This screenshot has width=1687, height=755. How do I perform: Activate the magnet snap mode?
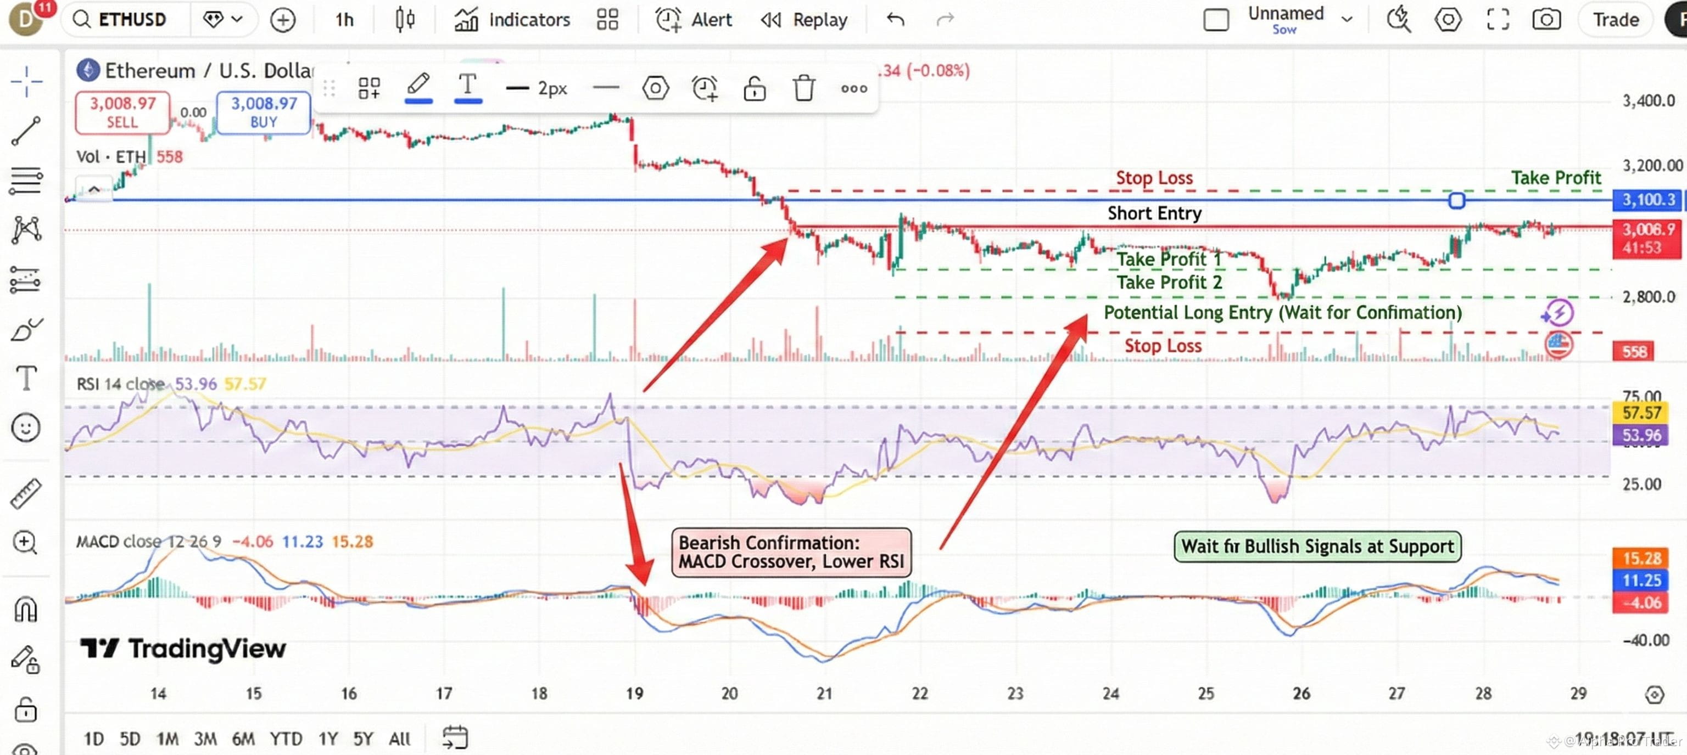point(26,610)
